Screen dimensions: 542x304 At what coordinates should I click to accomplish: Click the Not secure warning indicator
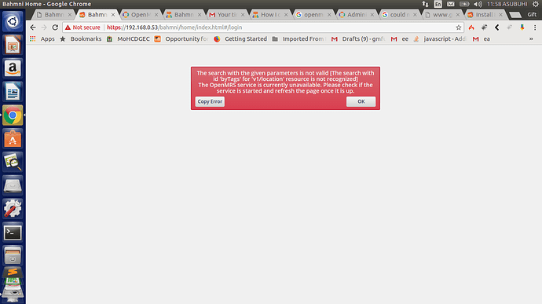[x=82, y=27]
